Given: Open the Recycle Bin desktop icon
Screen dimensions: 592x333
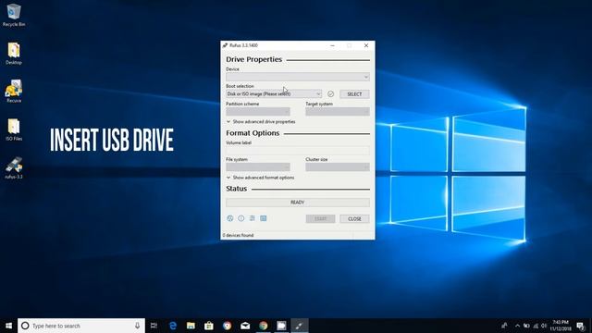Looking at the screenshot, I should [14, 15].
